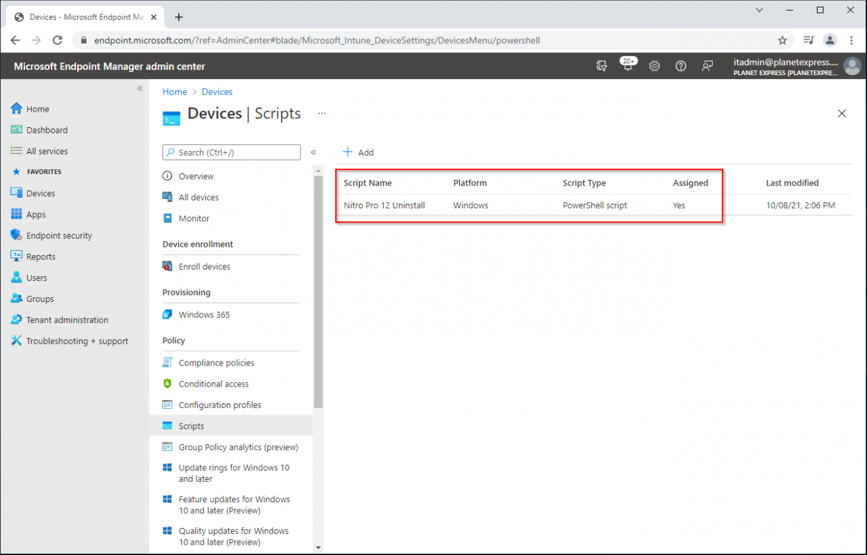This screenshot has width=867, height=555.
Task: Sort by the Last modified column header
Action: click(x=792, y=183)
